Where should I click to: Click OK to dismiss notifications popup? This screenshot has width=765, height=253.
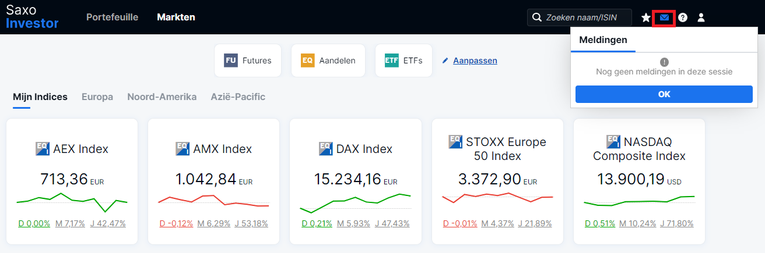664,94
